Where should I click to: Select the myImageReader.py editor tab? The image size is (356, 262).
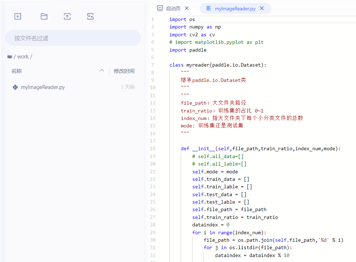[x=235, y=9]
